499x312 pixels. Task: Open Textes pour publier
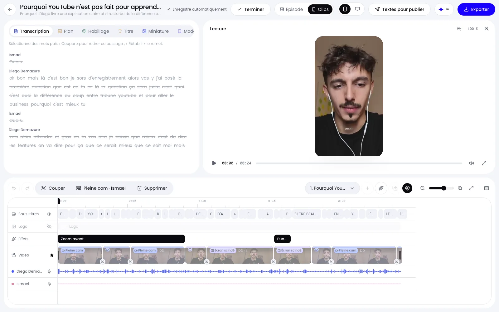coord(400,9)
